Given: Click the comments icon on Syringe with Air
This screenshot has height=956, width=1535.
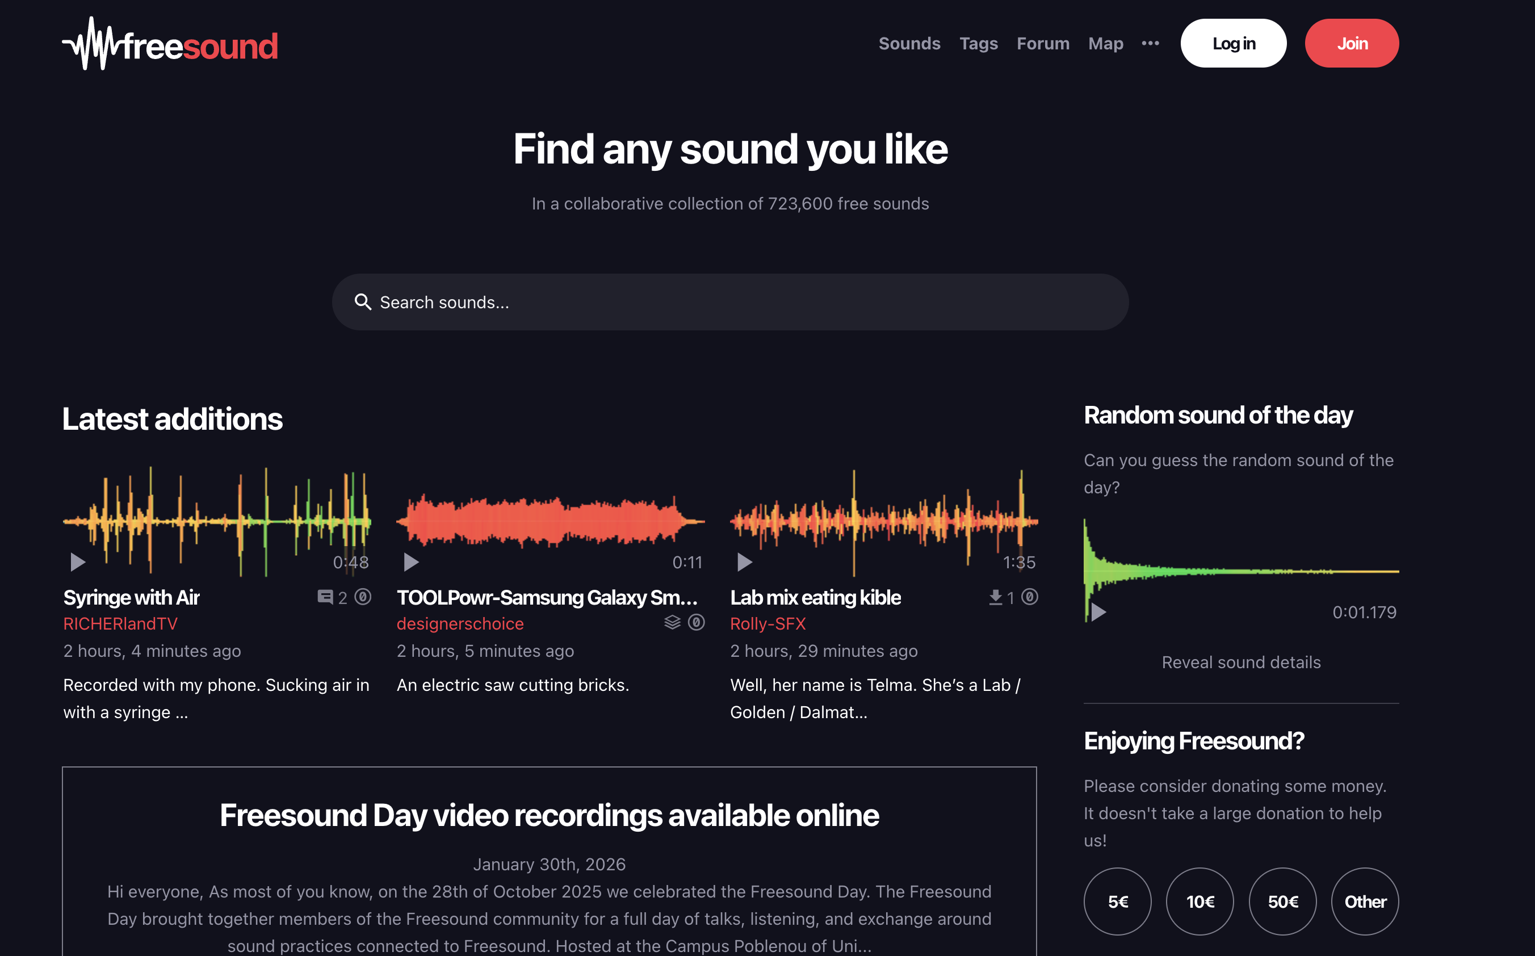Looking at the screenshot, I should coord(325,597).
